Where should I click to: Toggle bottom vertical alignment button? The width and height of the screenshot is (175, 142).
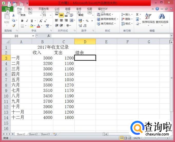point(66,15)
